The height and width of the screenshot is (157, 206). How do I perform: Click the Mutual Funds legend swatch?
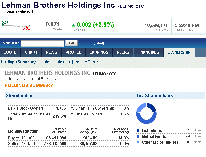tap(138, 137)
